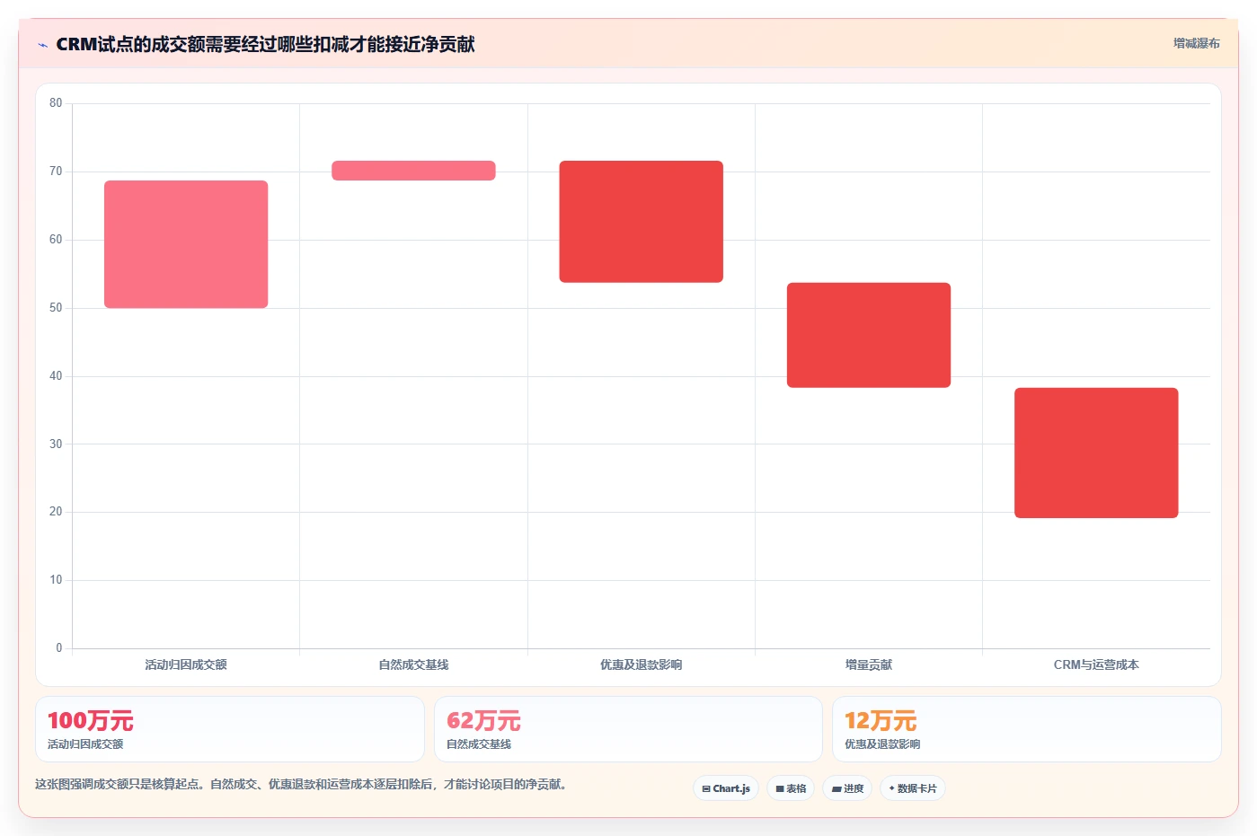Image resolution: width=1257 pixels, height=836 pixels.
Task: Click the 表格 tag chip
Action: tap(791, 788)
